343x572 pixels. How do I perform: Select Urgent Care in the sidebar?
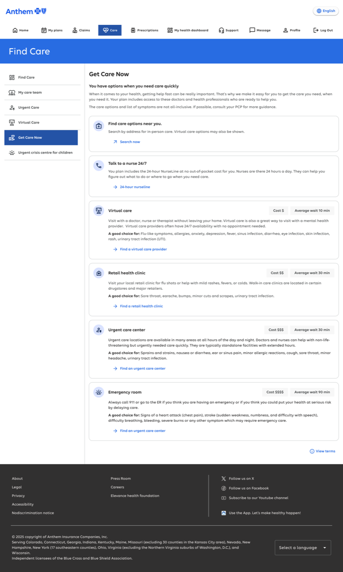42,107
